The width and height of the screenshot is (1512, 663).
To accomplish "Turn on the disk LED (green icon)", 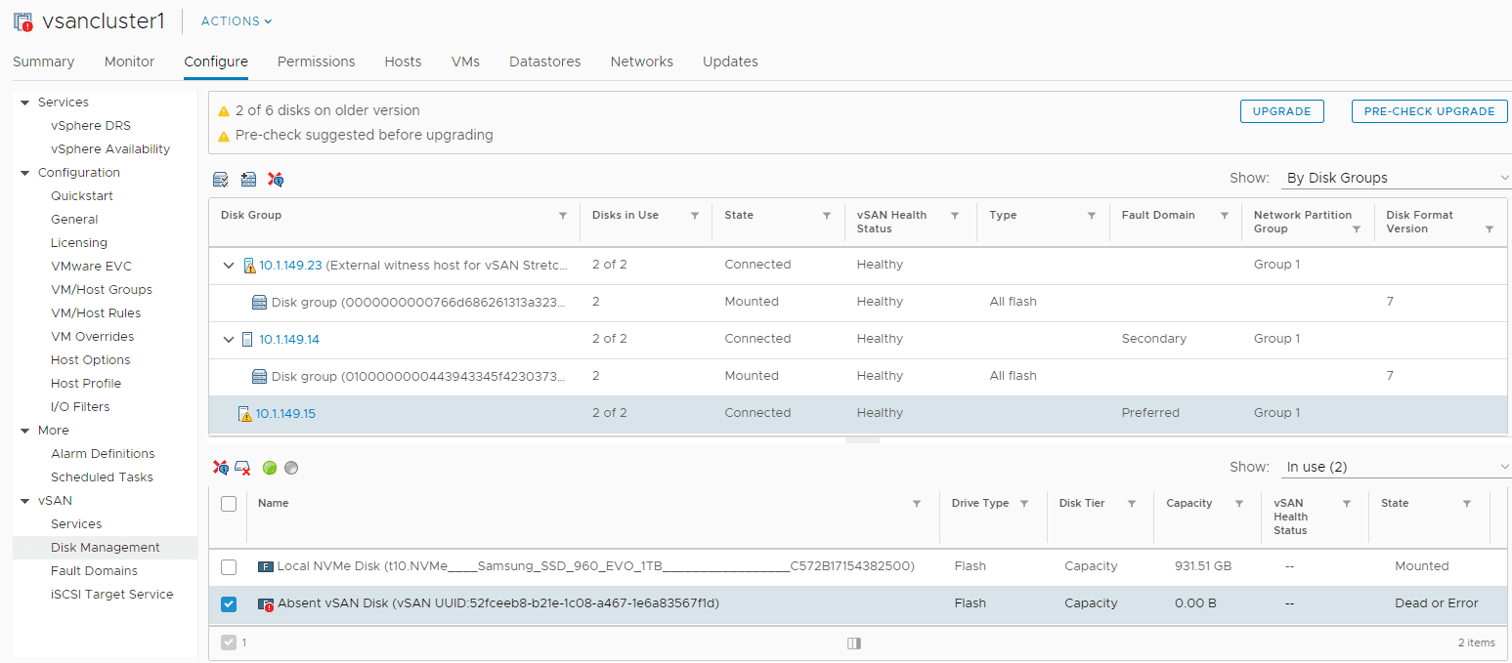I will 270,469.
